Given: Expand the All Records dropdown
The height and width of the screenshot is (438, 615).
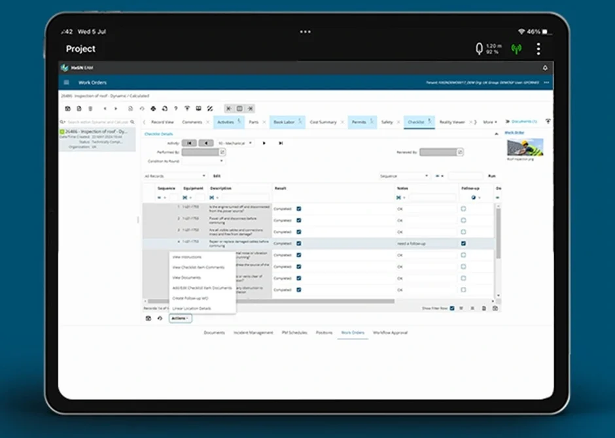Looking at the screenshot, I should (x=175, y=176).
